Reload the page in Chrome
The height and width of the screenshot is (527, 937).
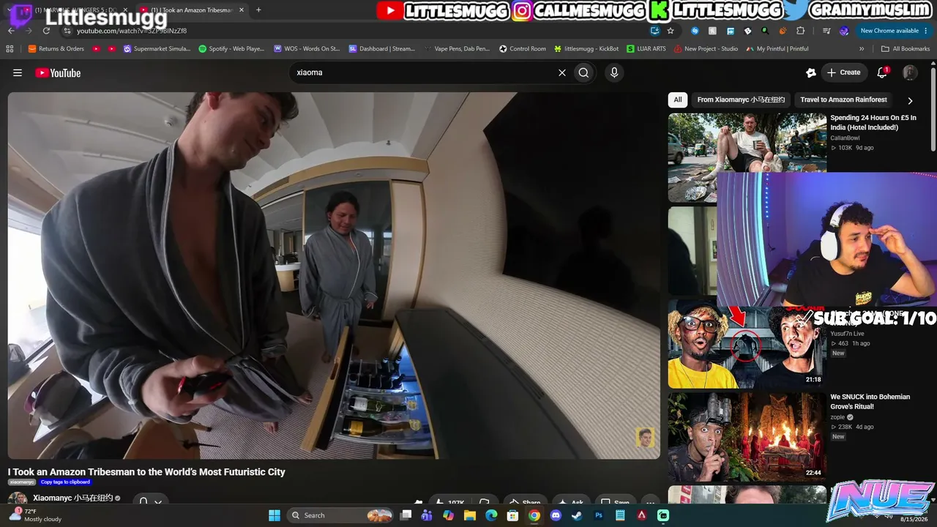click(46, 31)
